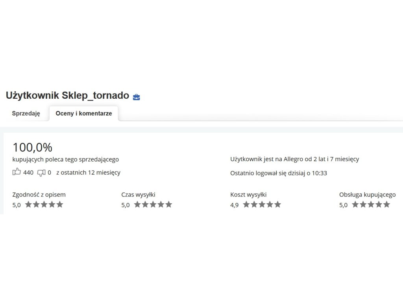403x302 pixels.
Task: Click the Obsługa kupującego label
Action: pyautogui.click(x=367, y=194)
